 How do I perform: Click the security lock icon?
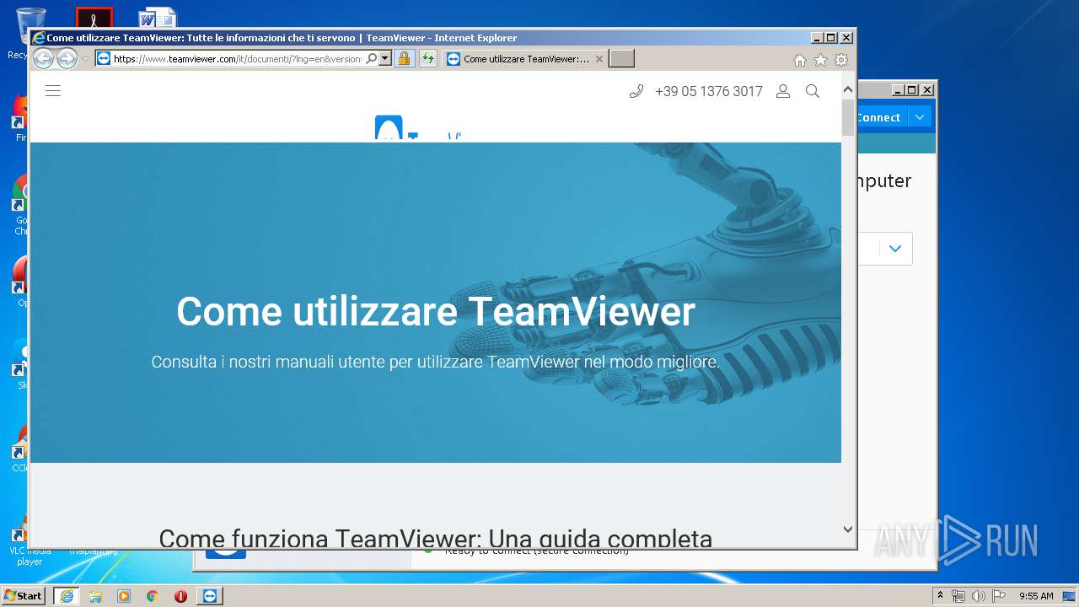[x=405, y=58]
